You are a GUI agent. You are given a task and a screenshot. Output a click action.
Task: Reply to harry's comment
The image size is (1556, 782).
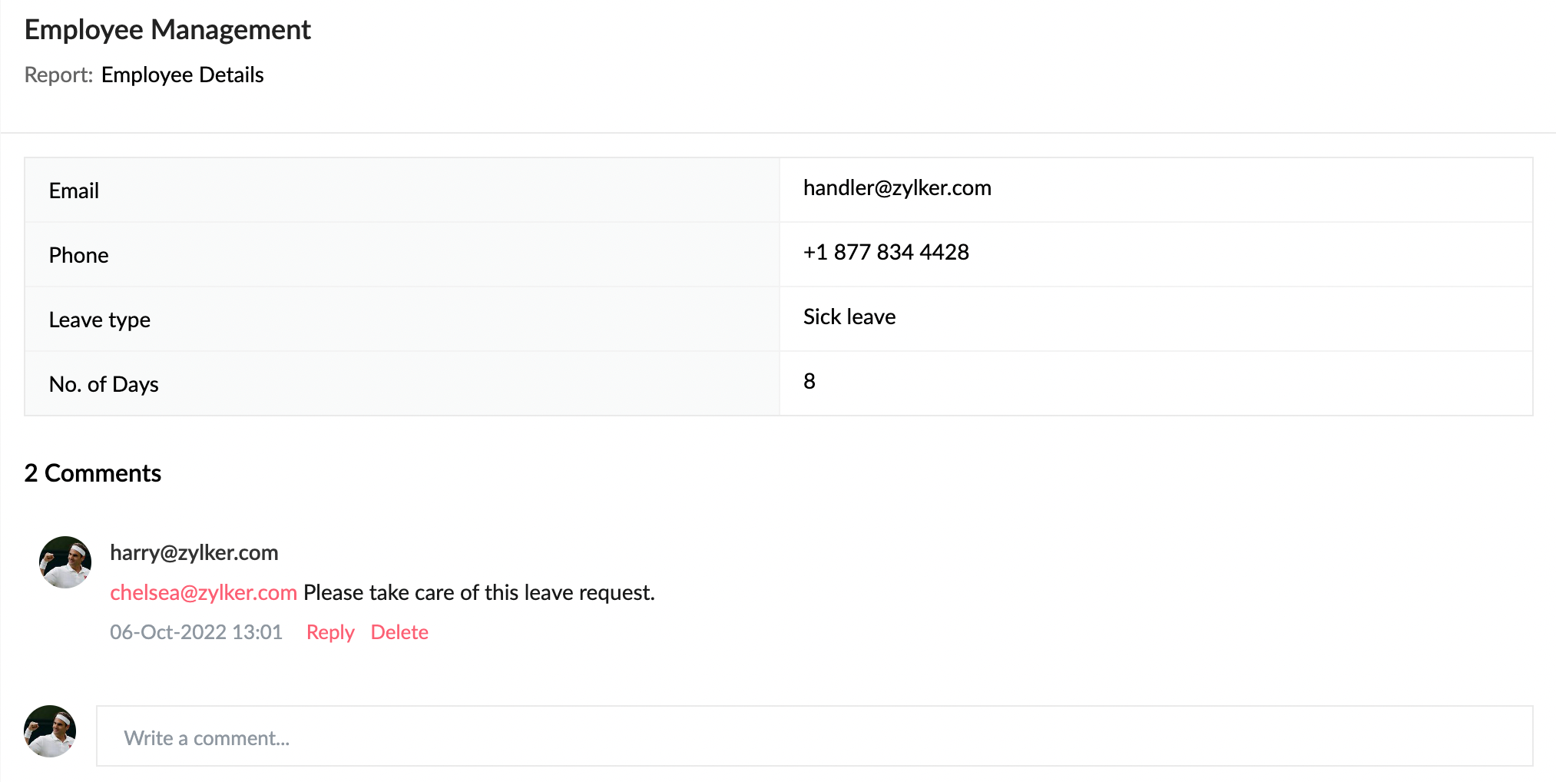330,632
